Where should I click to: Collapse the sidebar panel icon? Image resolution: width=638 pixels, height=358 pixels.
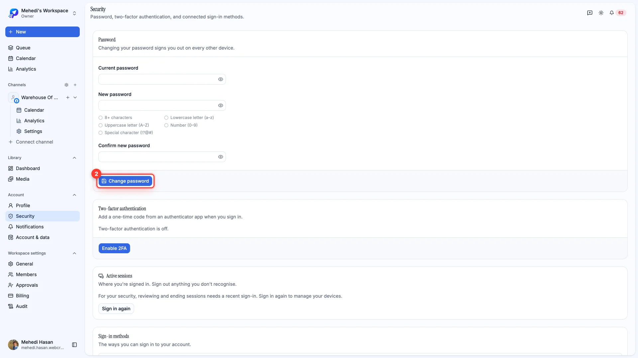(x=74, y=345)
